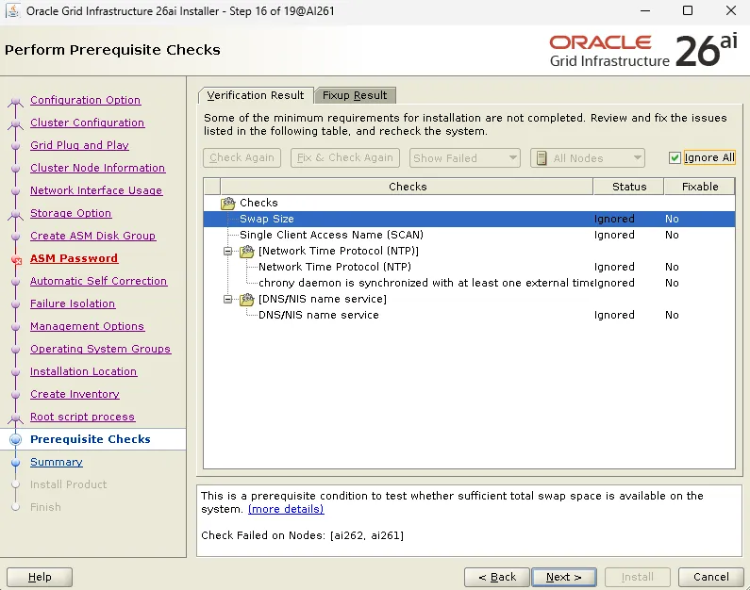
Task: Go to the Storage Option step
Action: (x=71, y=213)
